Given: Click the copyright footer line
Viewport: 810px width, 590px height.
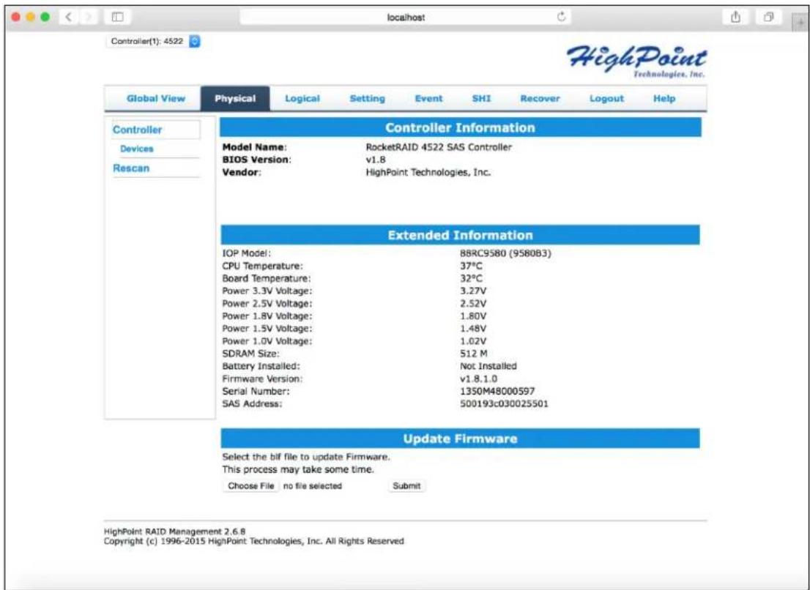Looking at the screenshot, I should (x=253, y=541).
